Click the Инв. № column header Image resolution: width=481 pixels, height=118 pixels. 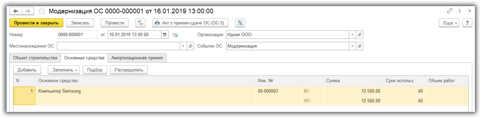click(278, 81)
